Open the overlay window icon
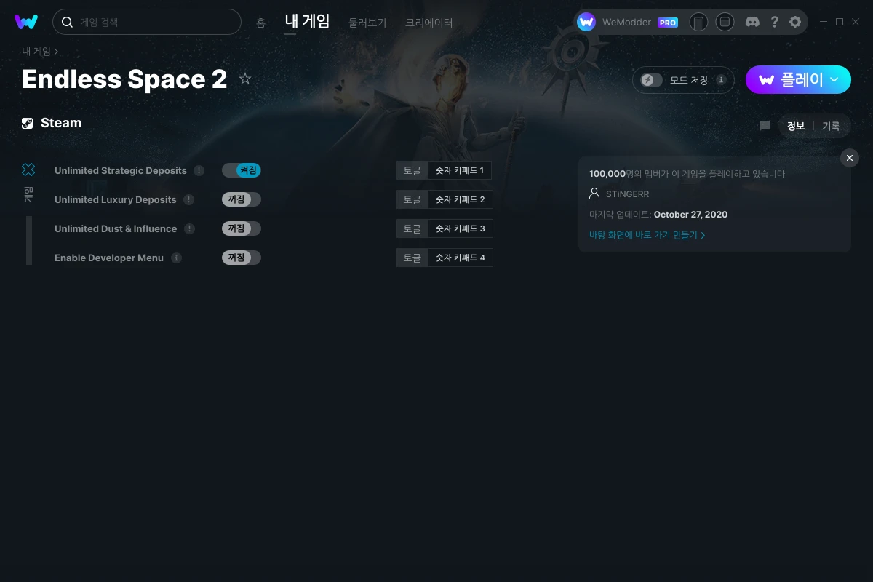This screenshot has width=873, height=582. tap(725, 22)
